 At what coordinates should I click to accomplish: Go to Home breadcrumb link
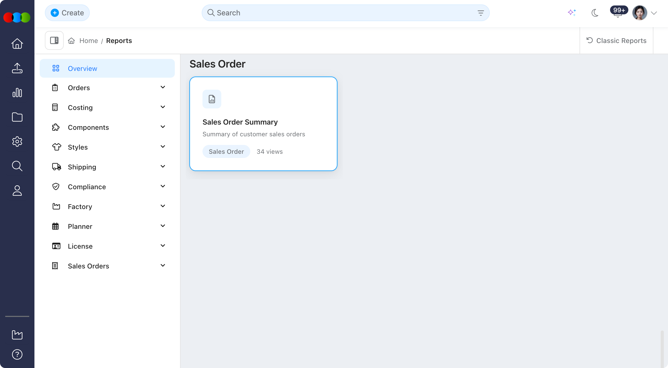coord(89,41)
